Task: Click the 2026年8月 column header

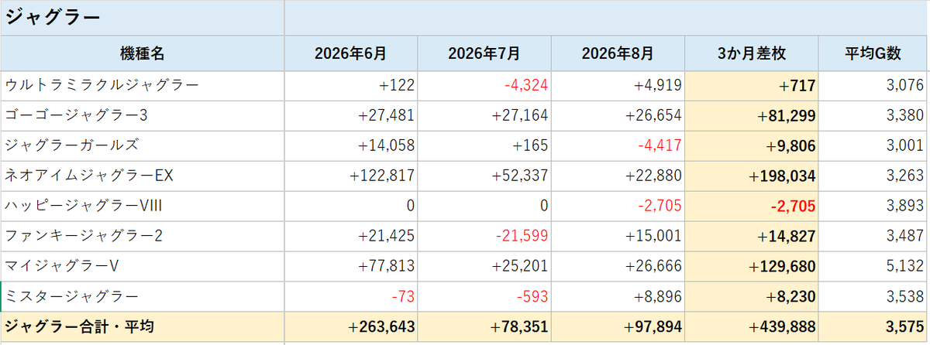Action: click(618, 53)
